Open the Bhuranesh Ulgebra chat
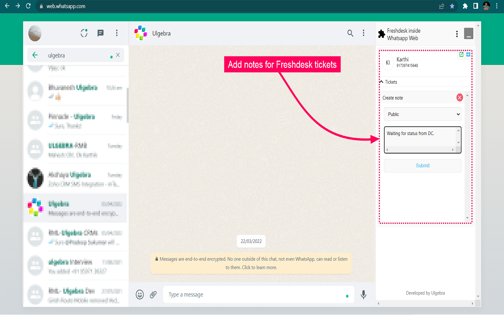Viewport: 504px width, 315px height. 75,91
